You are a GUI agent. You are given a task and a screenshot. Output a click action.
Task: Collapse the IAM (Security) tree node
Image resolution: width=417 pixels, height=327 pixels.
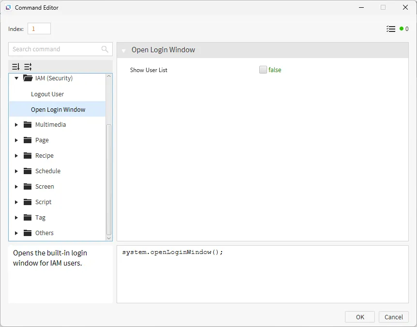(x=16, y=78)
